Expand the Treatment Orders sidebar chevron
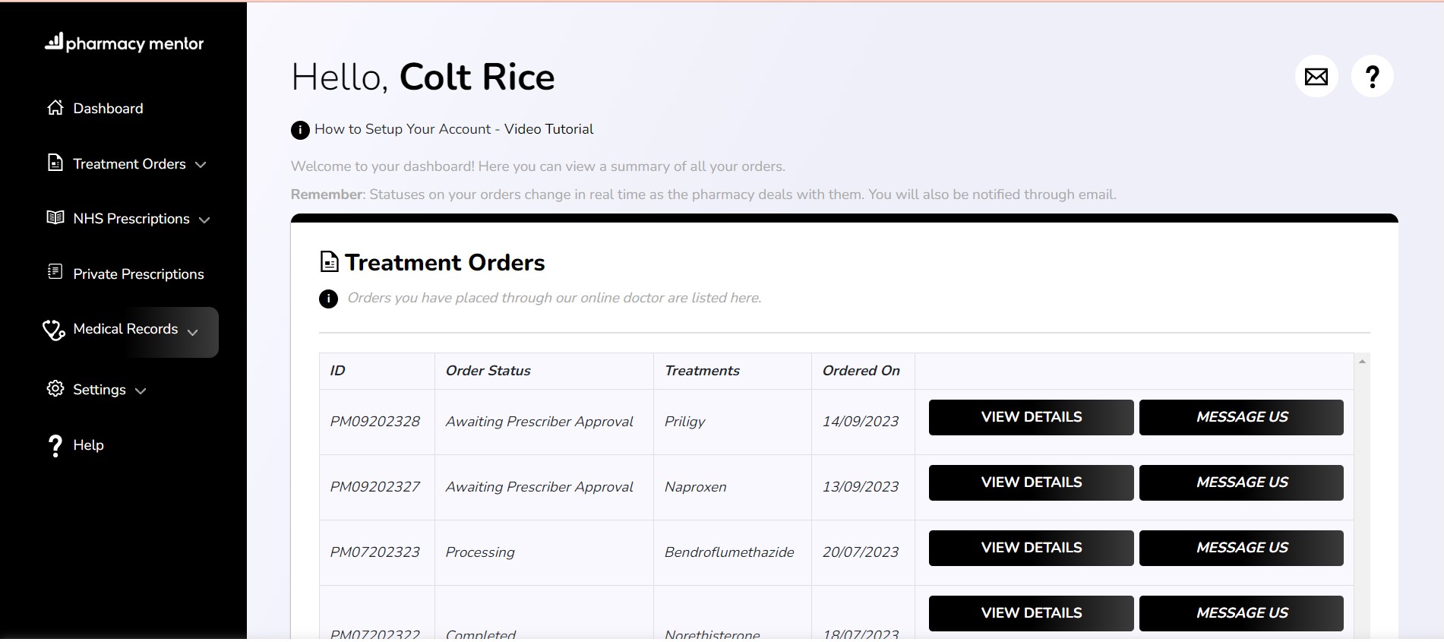 coord(201,165)
